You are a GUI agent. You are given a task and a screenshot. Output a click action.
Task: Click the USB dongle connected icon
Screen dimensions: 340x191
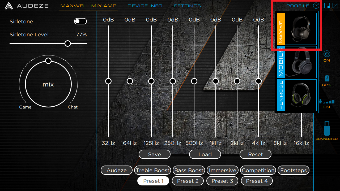coord(327,129)
